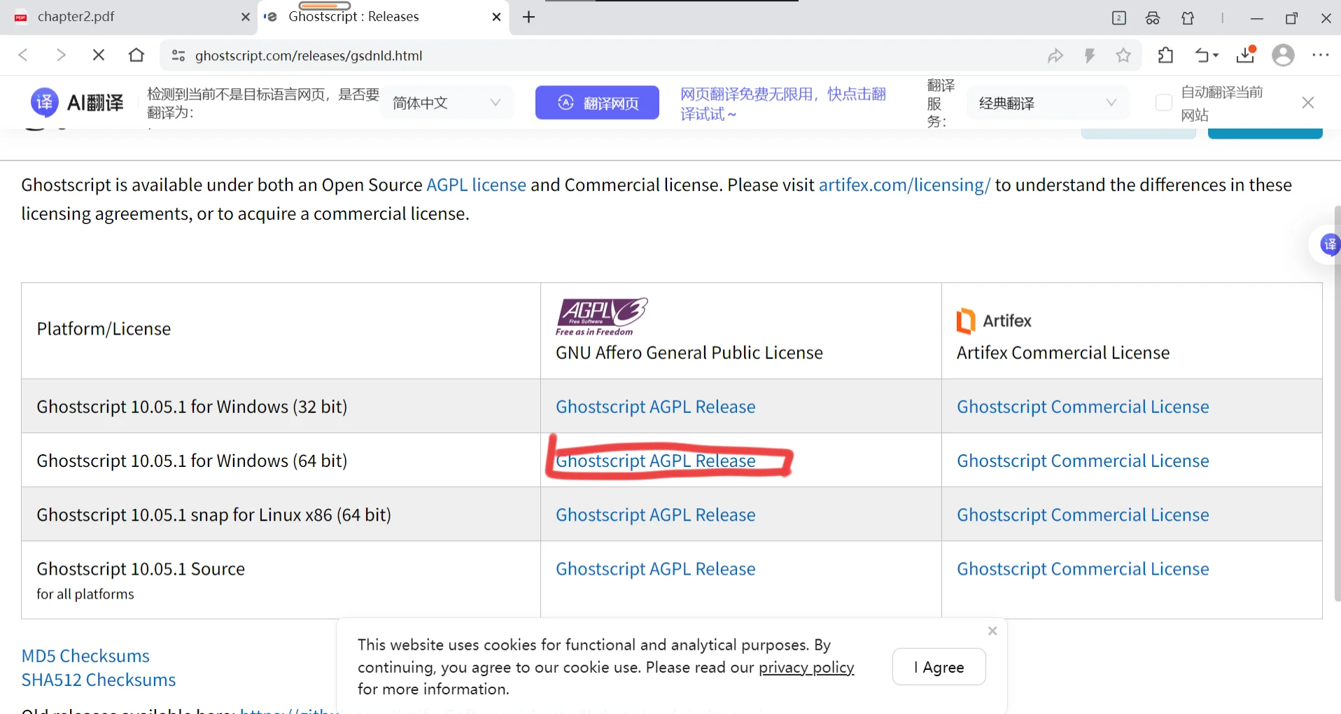Click 'Ghostscript 10.05.1 for Windows (32 bit)' text
This screenshot has width=1341, height=714.
coord(192,407)
